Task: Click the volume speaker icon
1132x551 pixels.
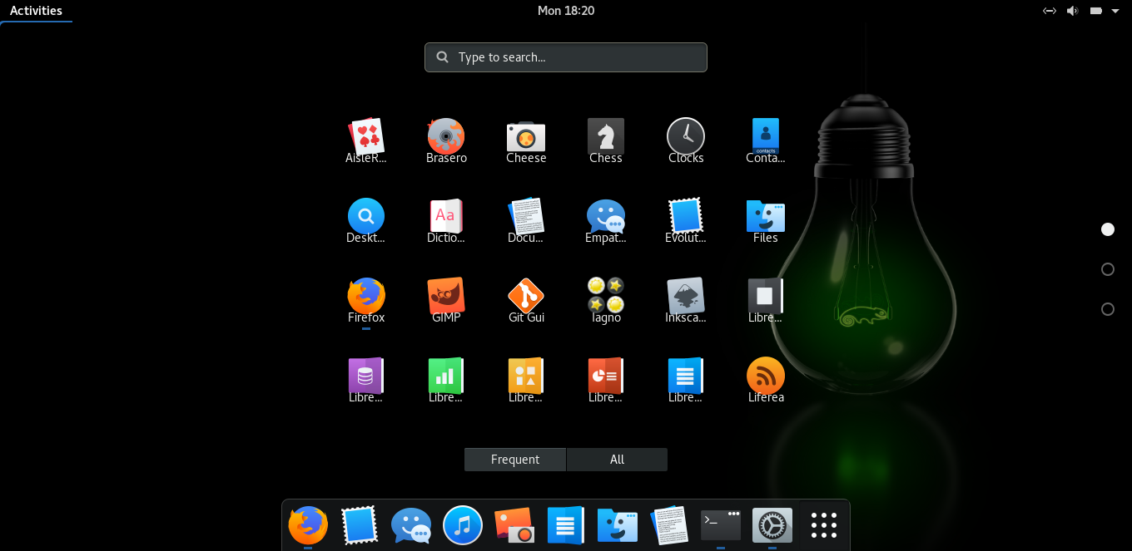Action: pyautogui.click(x=1072, y=11)
